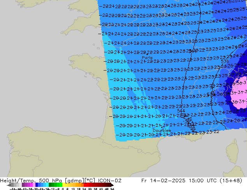The image size is (247, 190).
Task: Click the Paris city label
Action: click(147, 57)
